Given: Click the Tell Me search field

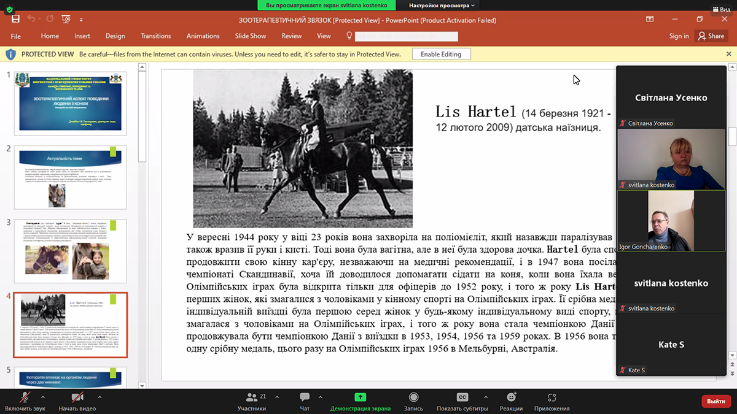Looking at the screenshot, I should (407, 36).
